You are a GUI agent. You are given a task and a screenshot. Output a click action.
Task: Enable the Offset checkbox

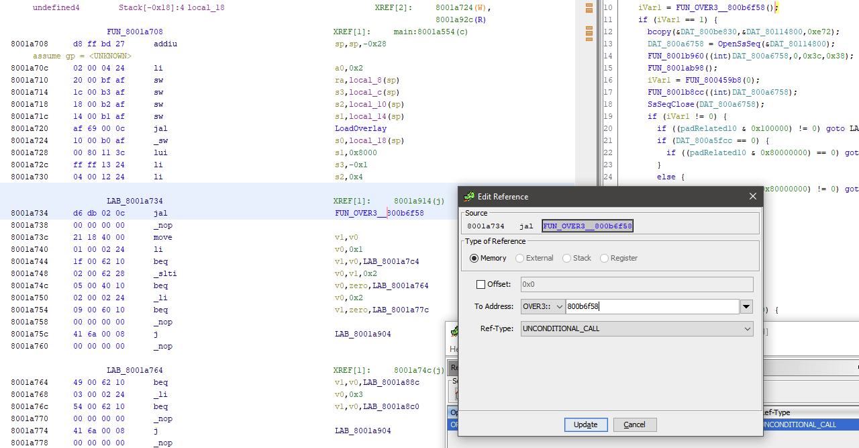(x=481, y=284)
